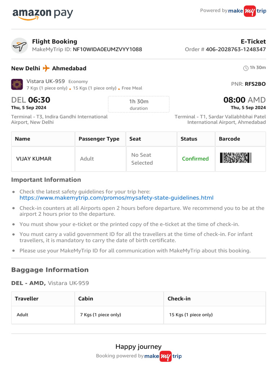Click the flight booking airplane icon
The height and width of the screenshot is (369, 277).
[x=19, y=46]
